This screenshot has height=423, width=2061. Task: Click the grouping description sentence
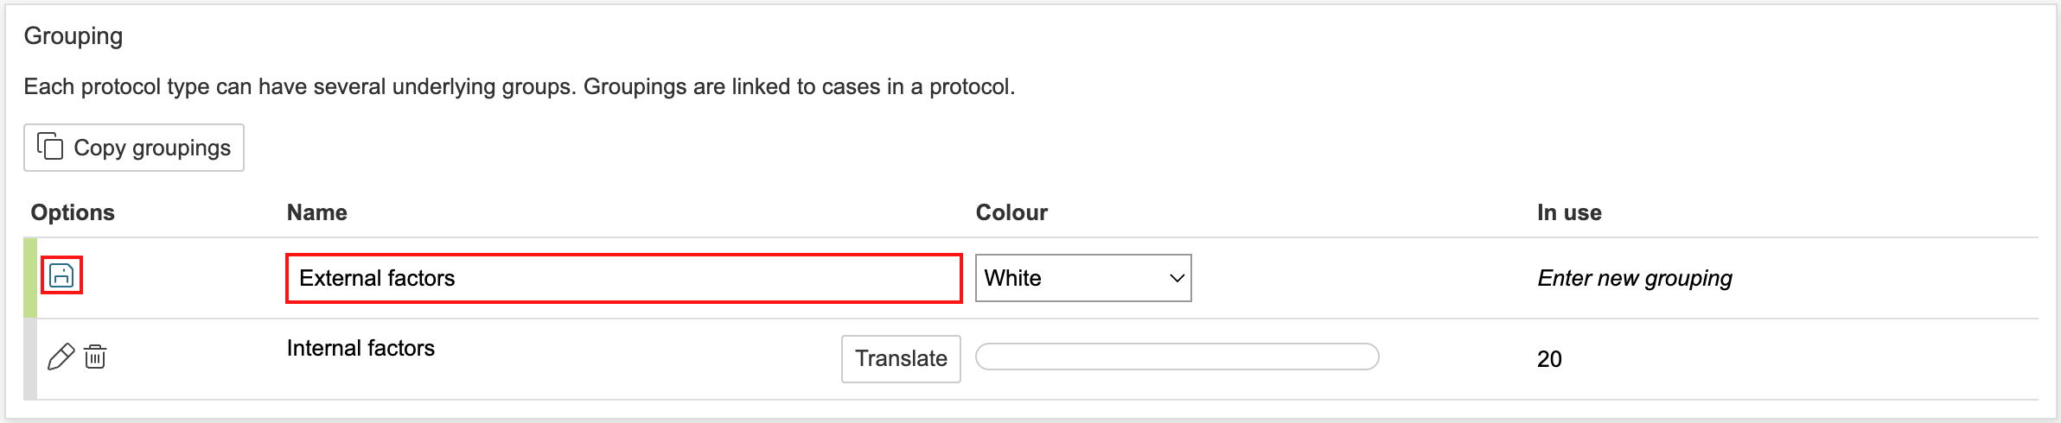[519, 86]
